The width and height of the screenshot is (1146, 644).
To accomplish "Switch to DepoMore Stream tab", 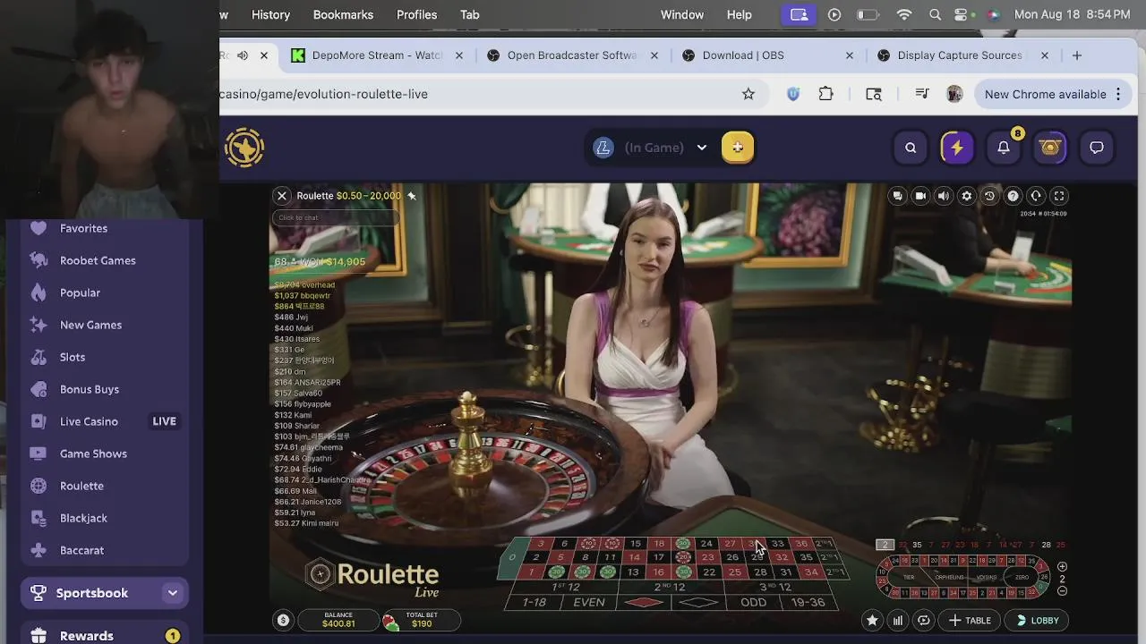I will tap(377, 55).
